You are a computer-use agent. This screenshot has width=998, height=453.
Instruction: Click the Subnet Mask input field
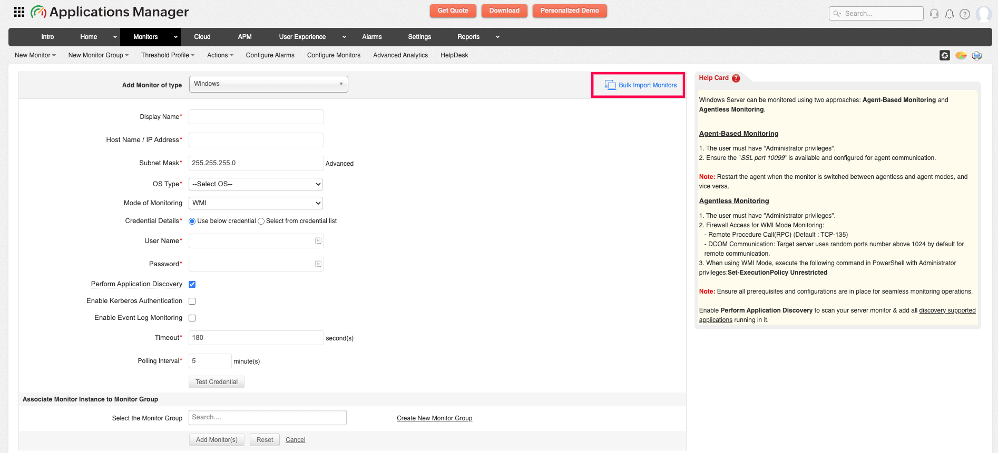point(256,163)
